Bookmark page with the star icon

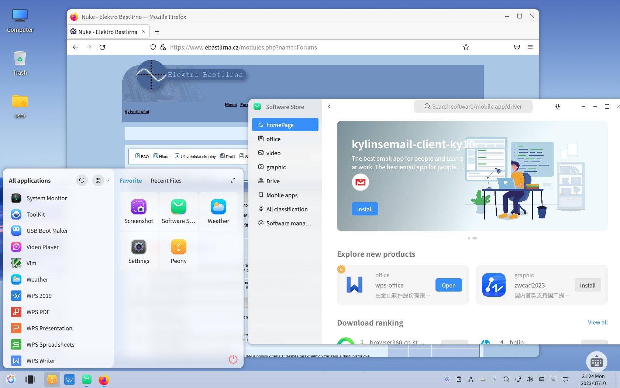tap(466, 47)
